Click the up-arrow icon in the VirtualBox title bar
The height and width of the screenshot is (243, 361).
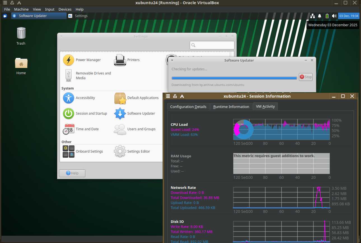point(19,3)
